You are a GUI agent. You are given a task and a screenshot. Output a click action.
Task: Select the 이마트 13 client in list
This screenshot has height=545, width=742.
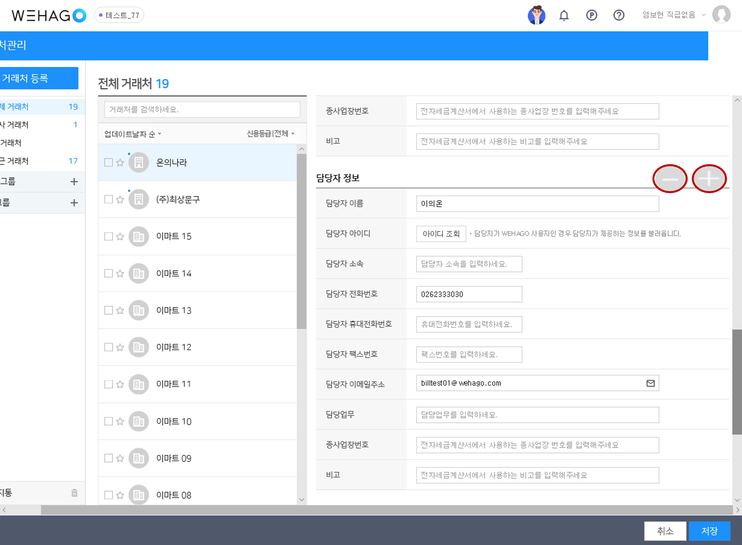click(174, 311)
